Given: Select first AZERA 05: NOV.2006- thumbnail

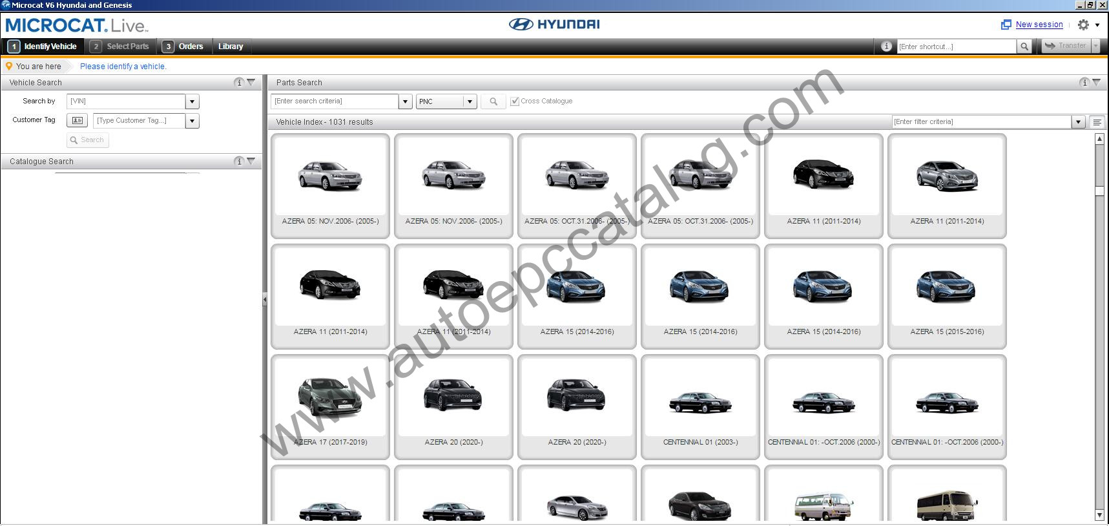Looking at the screenshot, I should [330, 186].
